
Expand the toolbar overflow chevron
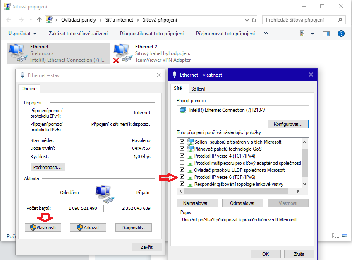coord(266,34)
